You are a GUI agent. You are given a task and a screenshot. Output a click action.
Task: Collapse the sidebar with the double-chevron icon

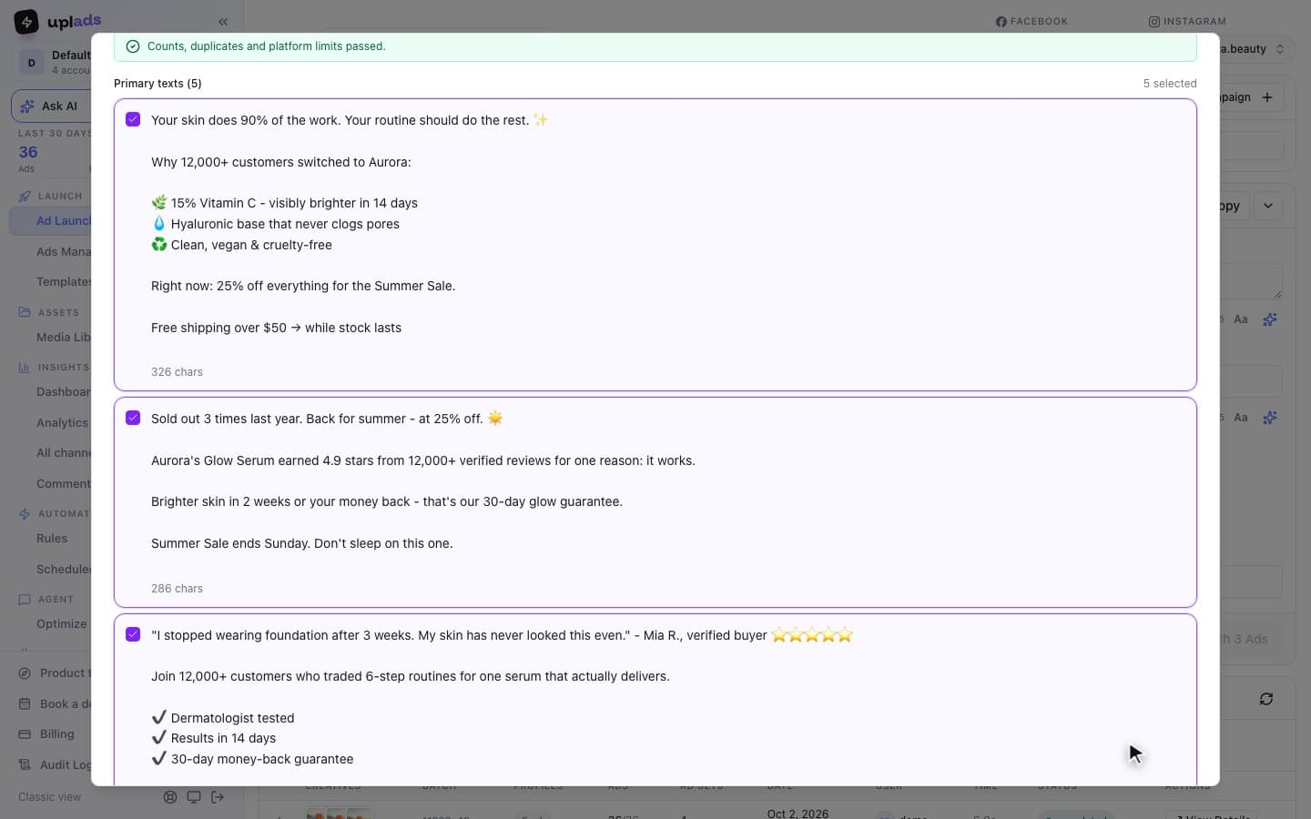click(x=223, y=22)
